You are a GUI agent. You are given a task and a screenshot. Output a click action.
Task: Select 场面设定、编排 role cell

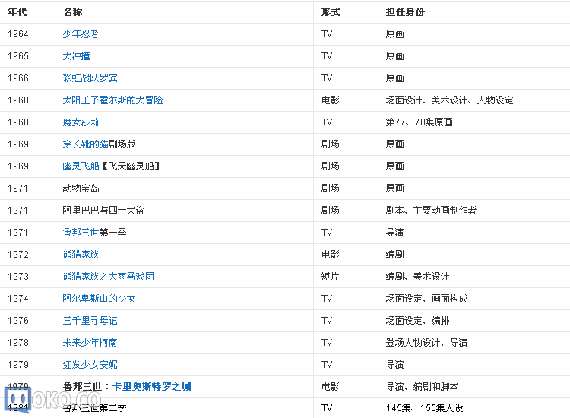coord(417,321)
